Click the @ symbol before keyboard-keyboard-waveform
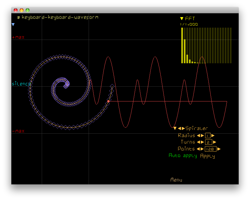Viewport: 250px width, 200px height. tap(18, 17)
